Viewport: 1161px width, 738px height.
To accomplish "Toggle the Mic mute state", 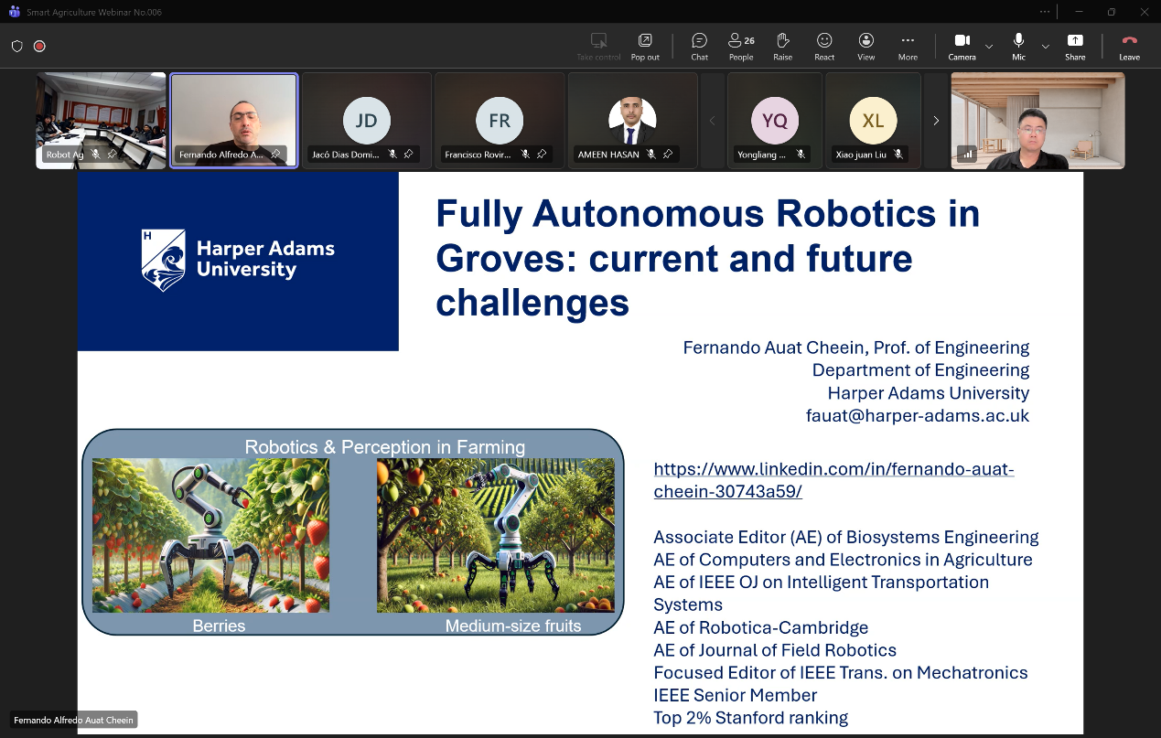I will [1018, 46].
